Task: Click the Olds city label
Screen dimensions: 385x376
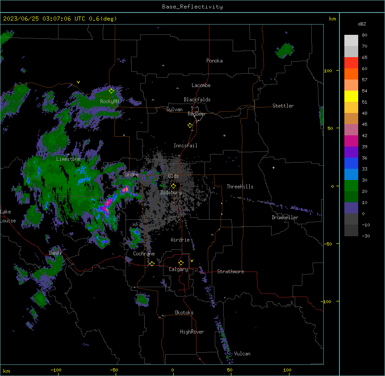Action: [173, 176]
